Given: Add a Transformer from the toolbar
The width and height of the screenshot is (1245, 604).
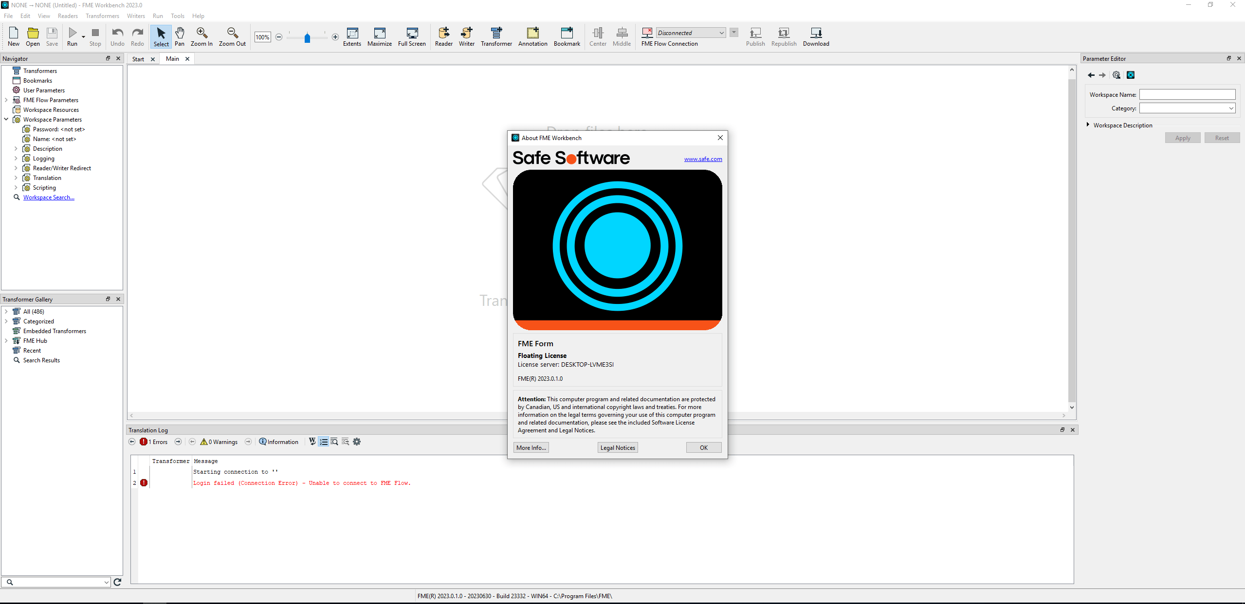Looking at the screenshot, I should pos(496,36).
